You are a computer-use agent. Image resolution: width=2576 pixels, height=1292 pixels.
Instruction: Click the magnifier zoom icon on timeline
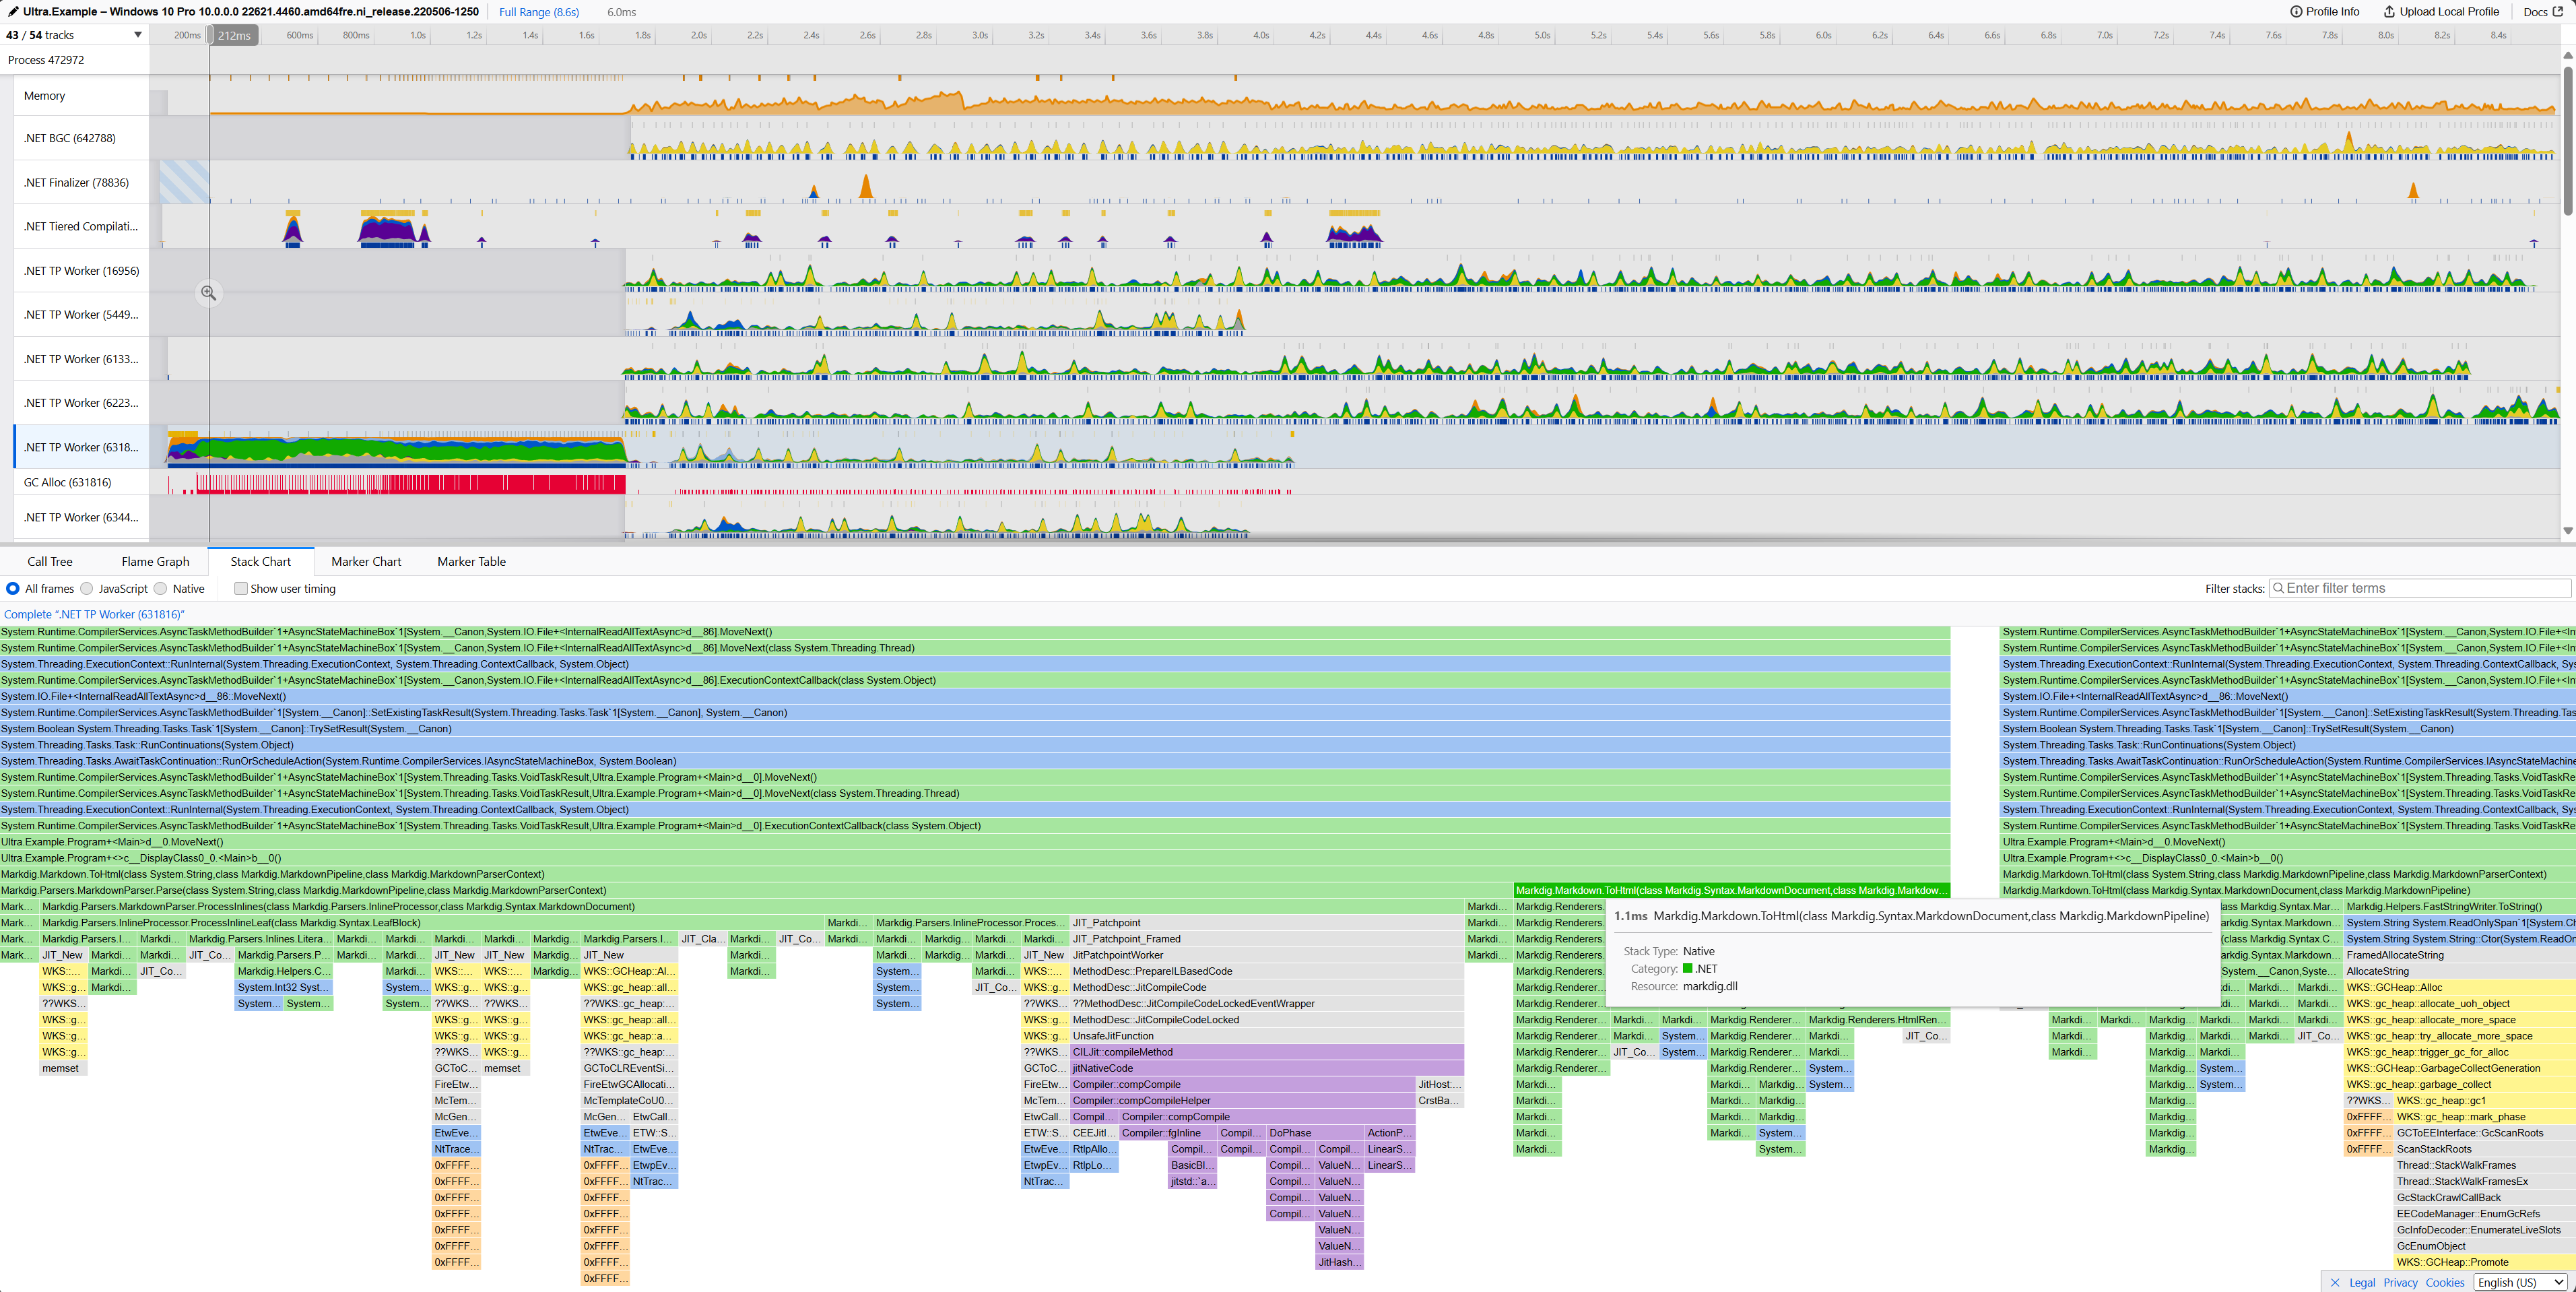point(208,293)
